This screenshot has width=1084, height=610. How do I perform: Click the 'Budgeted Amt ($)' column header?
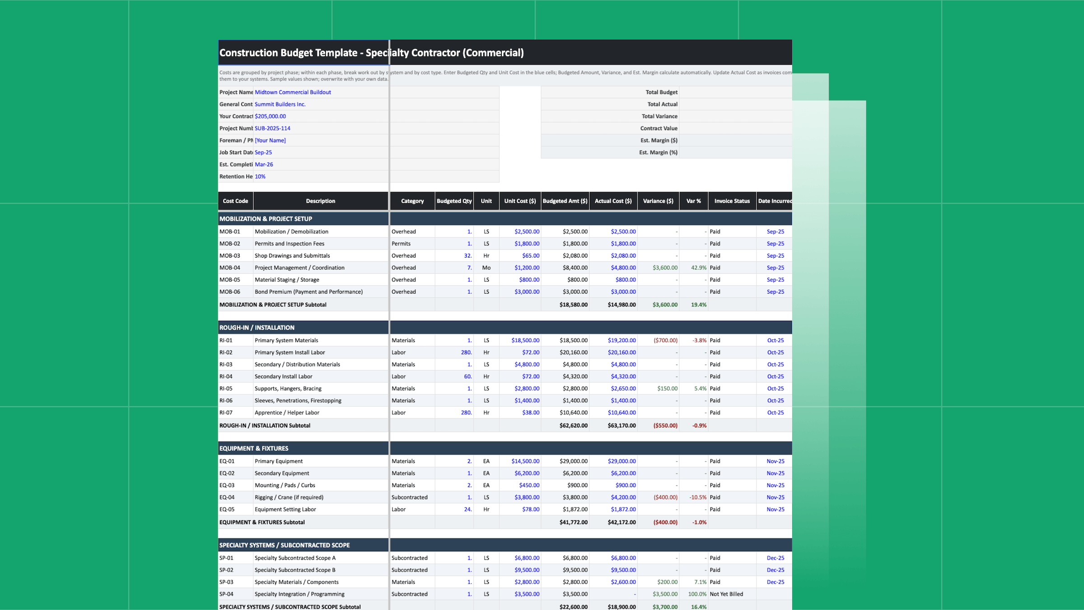(565, 201)
